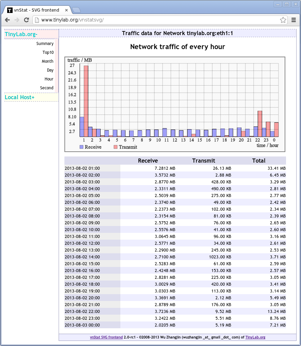Click the browser back arrow button
Image resolution: width=301 pixels, height=346 pixels.
point(7,20)
